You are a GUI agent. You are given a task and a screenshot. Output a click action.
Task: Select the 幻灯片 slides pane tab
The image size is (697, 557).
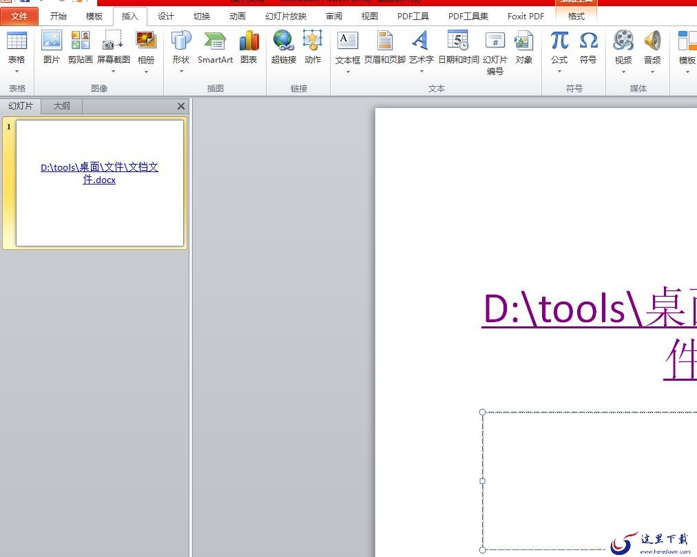(x=21, y=106)
